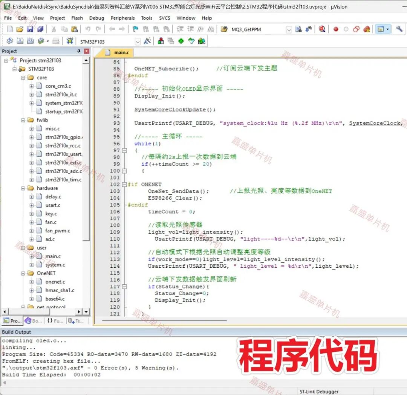Insert a bookmark with the flag icon
This screenshot has height=395, width=407.
point(135,29)
